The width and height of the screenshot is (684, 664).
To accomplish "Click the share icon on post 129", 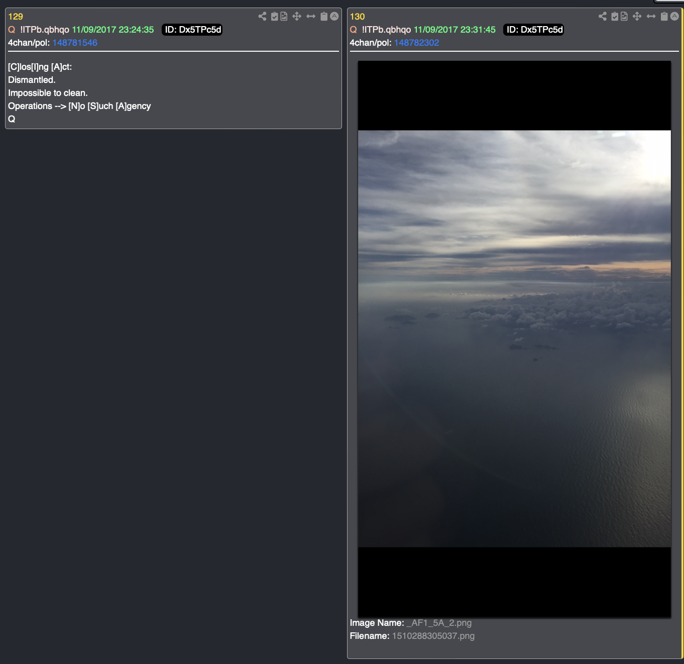I will coord(262,17).
